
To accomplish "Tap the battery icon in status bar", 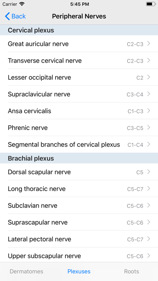I will [x=151, y=4].
